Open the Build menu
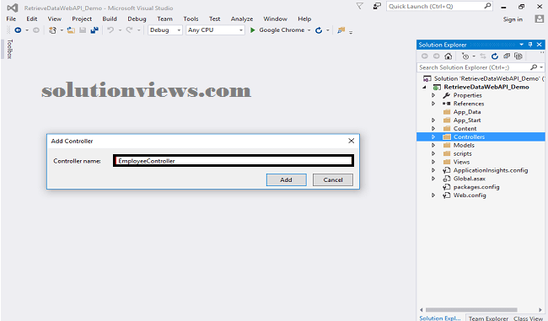 110,19
